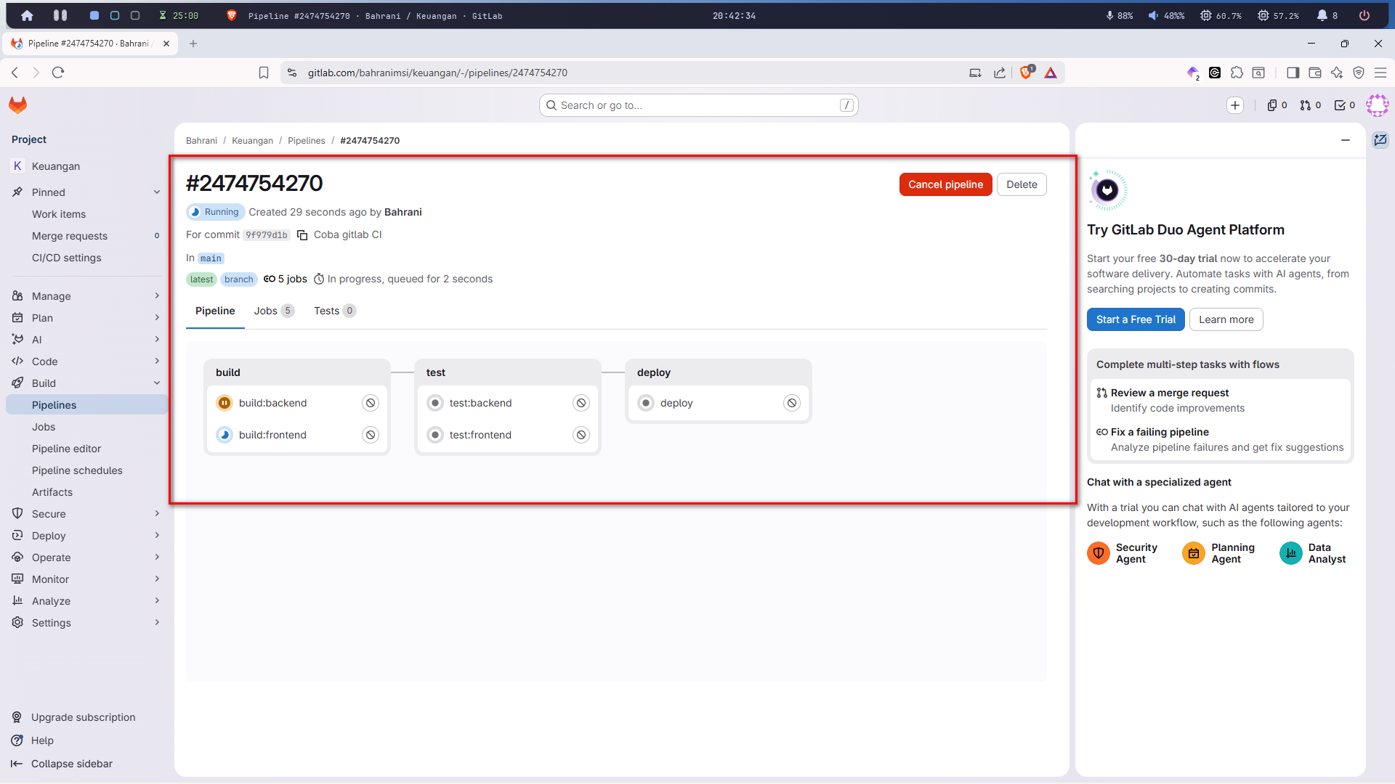Click the Delete pipeline button
Viewport: 1395px width, 784px height.
pos(1022,184)
